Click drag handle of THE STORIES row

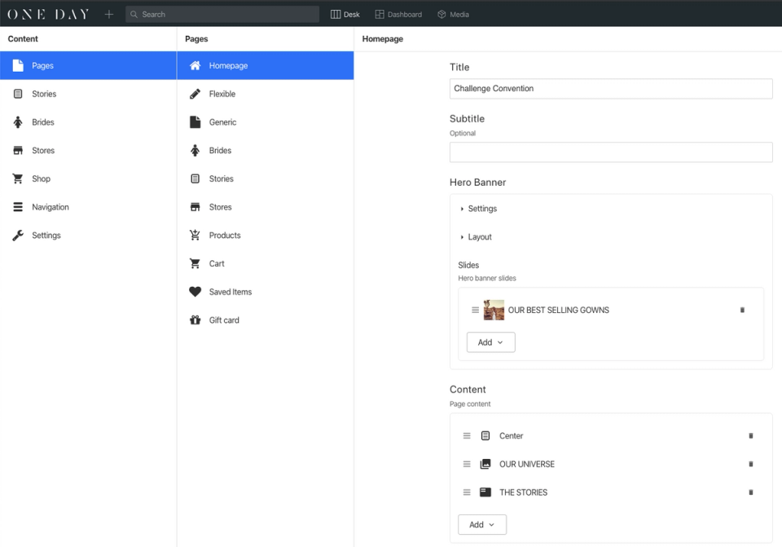point(467,492)
